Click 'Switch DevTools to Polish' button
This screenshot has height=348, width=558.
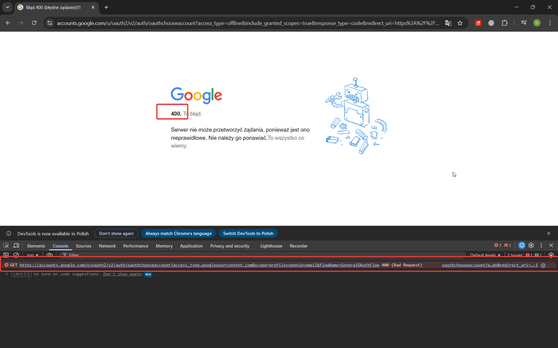248,233
